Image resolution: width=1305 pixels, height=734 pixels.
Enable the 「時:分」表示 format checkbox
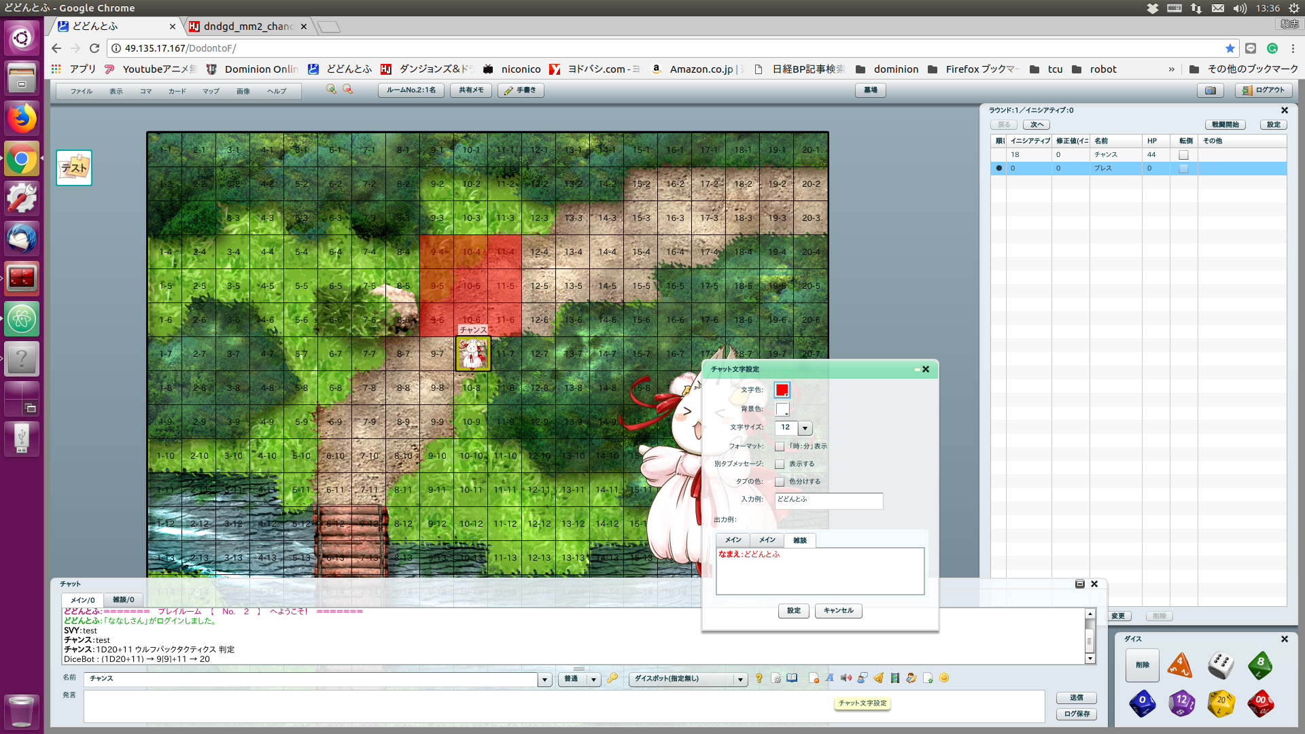tap(780, 447)
